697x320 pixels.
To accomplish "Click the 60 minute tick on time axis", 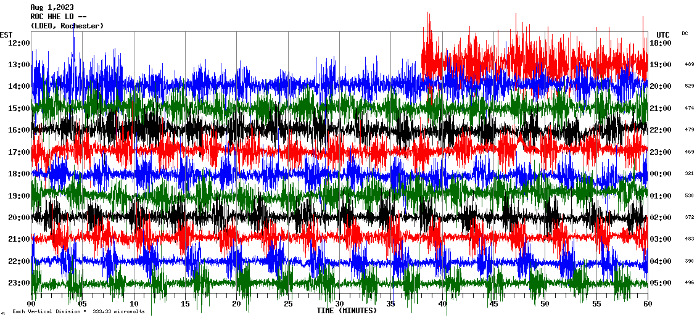I will 647,303.
